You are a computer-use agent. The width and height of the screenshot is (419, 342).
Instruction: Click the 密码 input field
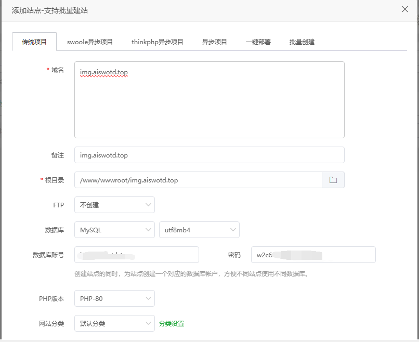313,255
